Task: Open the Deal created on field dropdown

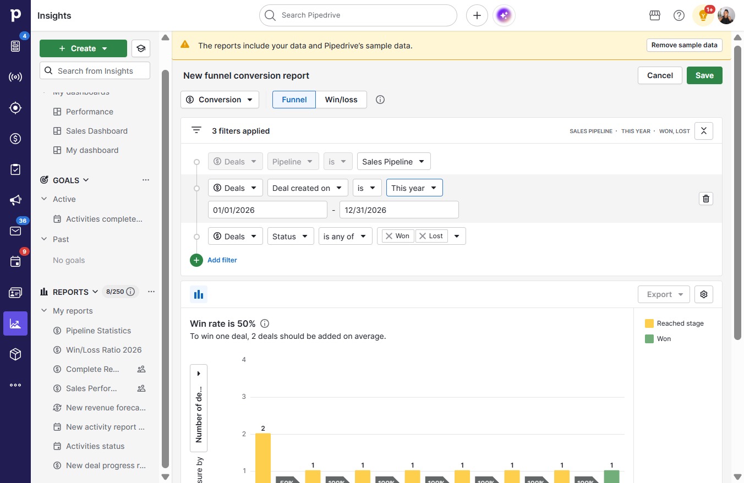Action: (308, 188)
